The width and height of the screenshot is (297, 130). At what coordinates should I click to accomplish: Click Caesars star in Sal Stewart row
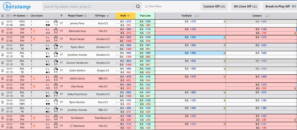click(295, 120)
